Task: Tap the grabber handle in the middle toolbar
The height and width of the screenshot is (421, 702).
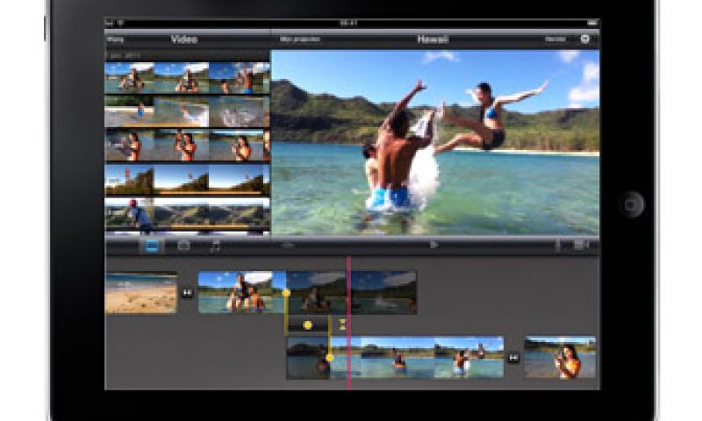Action: click(x=288, y=246)
